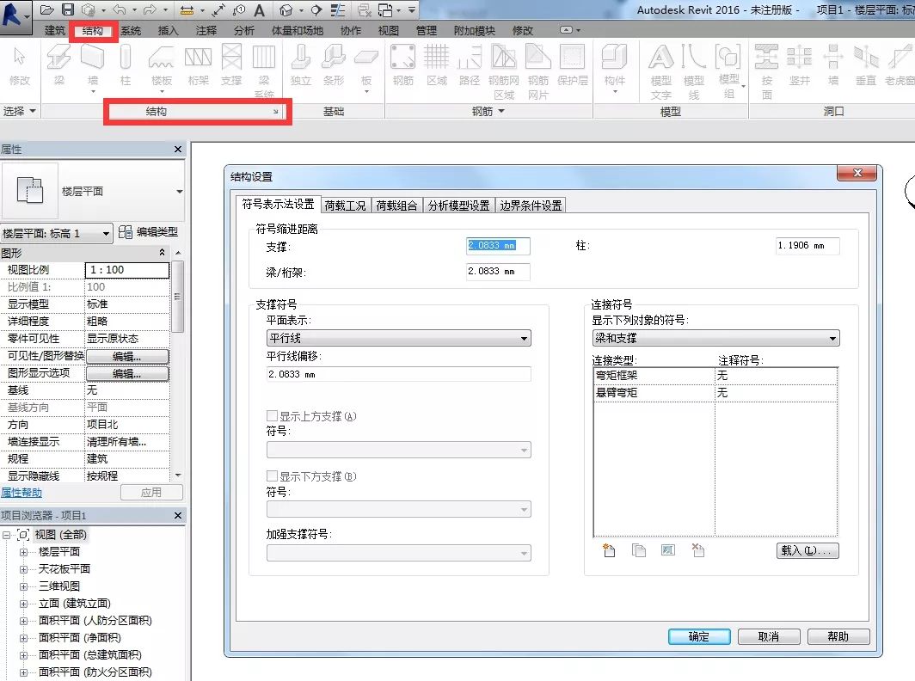Click the 帮助 button in 结构设置 dialog
Image resolution: width=915 pixels, height=681 pixels.
(x=838, y=636)
